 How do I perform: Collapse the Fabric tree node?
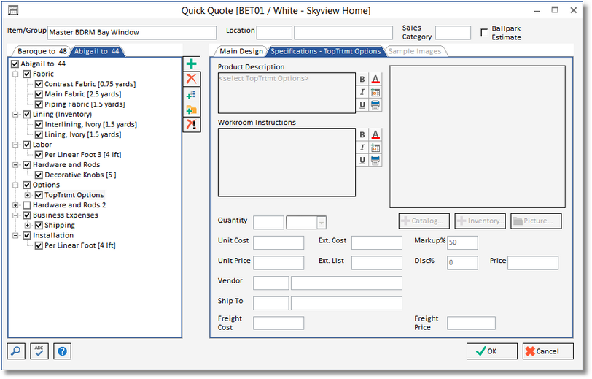point(15,74)
